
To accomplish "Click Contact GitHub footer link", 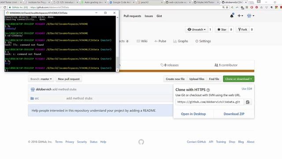I will tap(196, 142).
